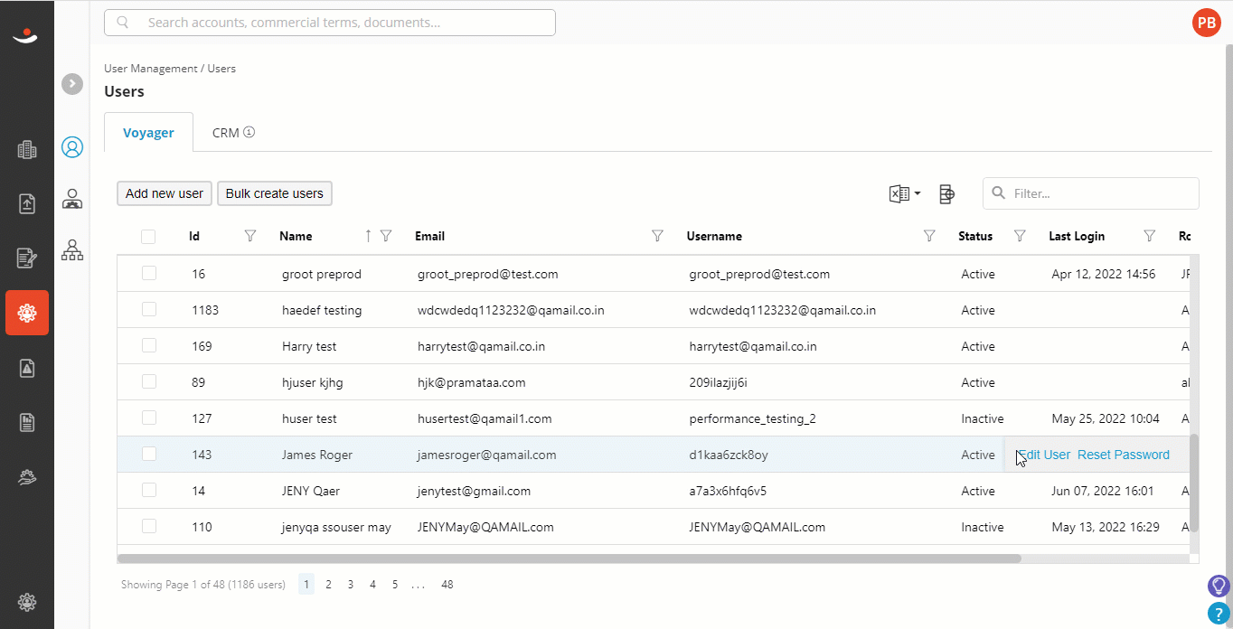
Task: Click the vertical table scrollbar thumb
Action: [x=1194, y=483]
